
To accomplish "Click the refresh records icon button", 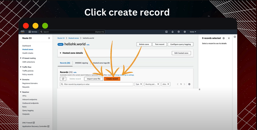I will pyautogui.click(x=63, y=79).
